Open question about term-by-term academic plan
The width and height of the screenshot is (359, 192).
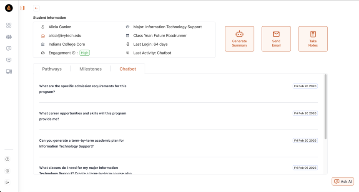click(x=81, y=143)
